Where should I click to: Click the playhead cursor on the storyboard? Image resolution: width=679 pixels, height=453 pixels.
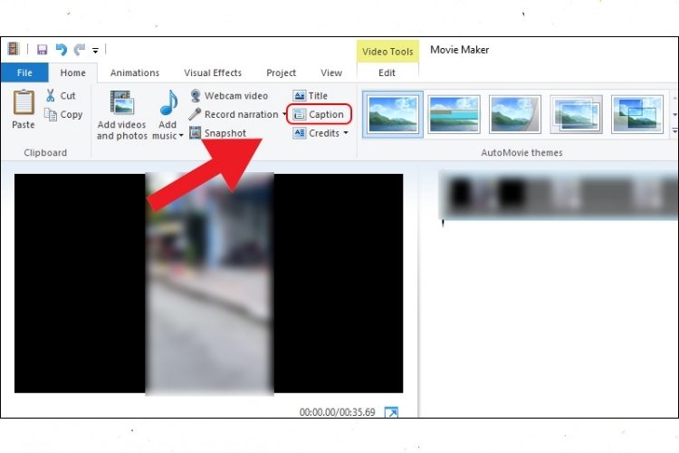443,223
